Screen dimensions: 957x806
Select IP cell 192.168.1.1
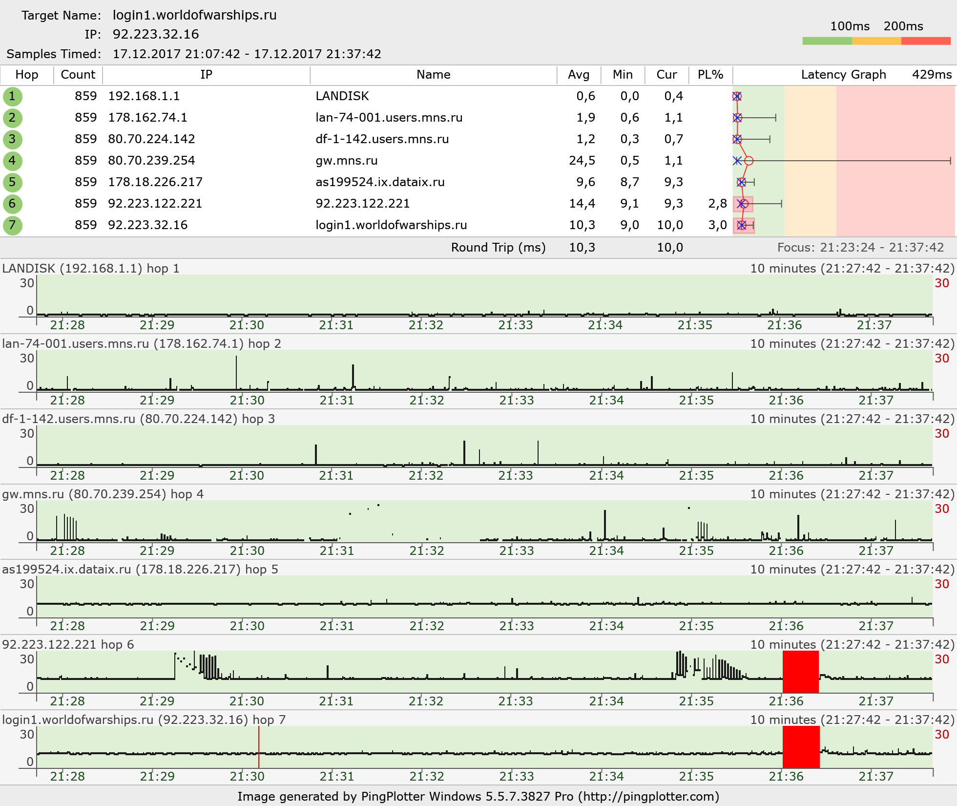click(144, 96)
